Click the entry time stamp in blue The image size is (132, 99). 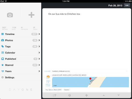pyautogui.click(x=47, y=71)
